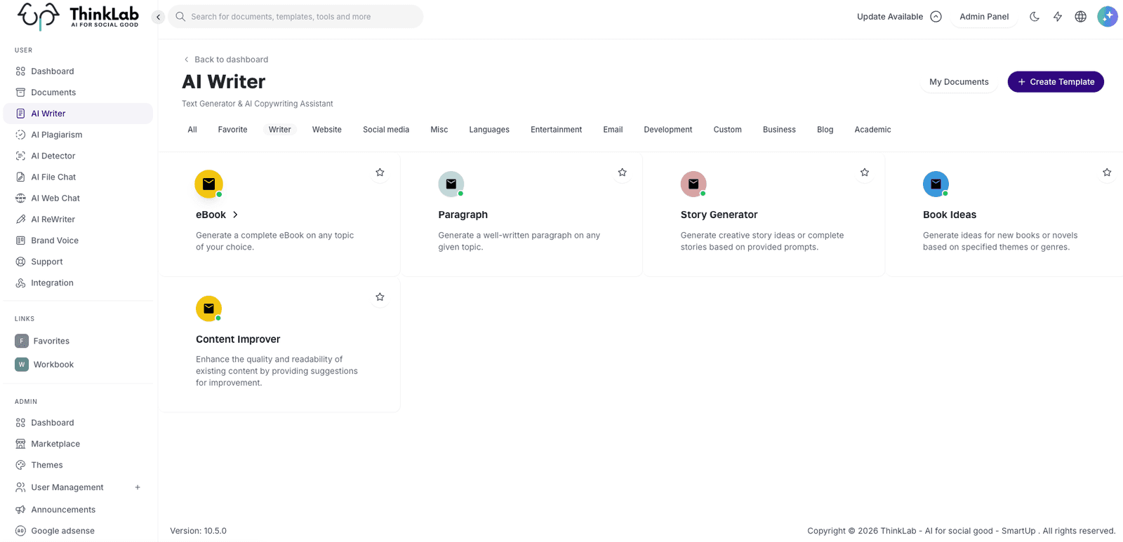The image size is (1123, 542).
Task: Favorite the Paragraph template with the star
Action: (x=622, y=172)
